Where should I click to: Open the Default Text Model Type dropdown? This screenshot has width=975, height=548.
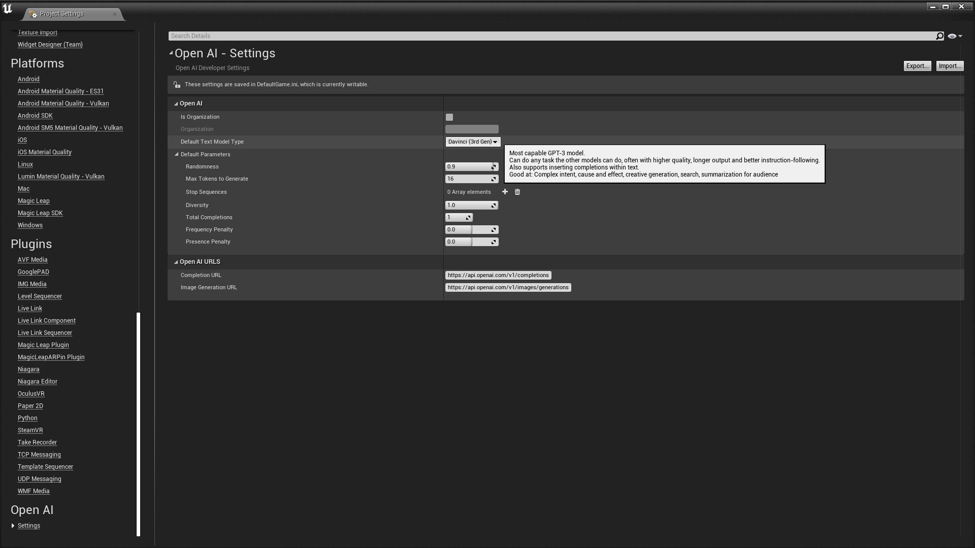[472, 142]
